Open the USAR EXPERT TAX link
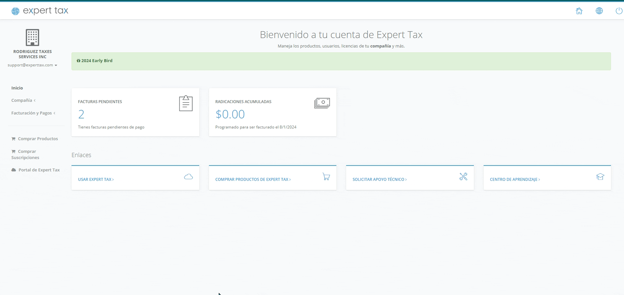The height and width of the screenshot is (295, 624). click(x=96, y=179)
